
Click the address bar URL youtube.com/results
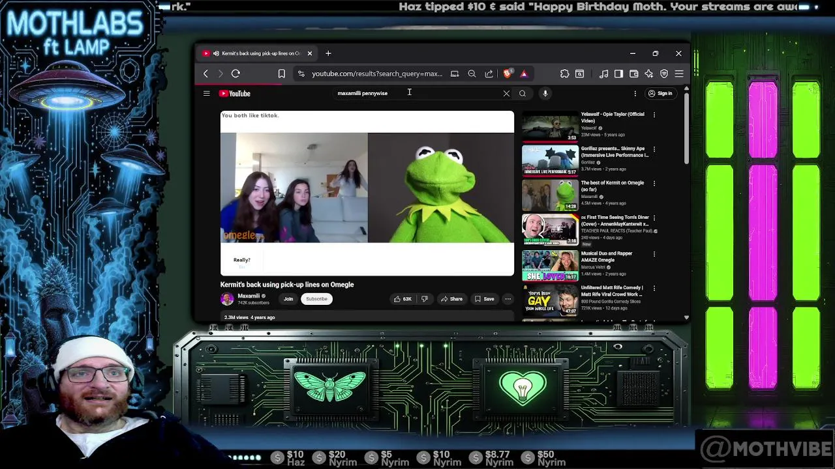[377, 74]
